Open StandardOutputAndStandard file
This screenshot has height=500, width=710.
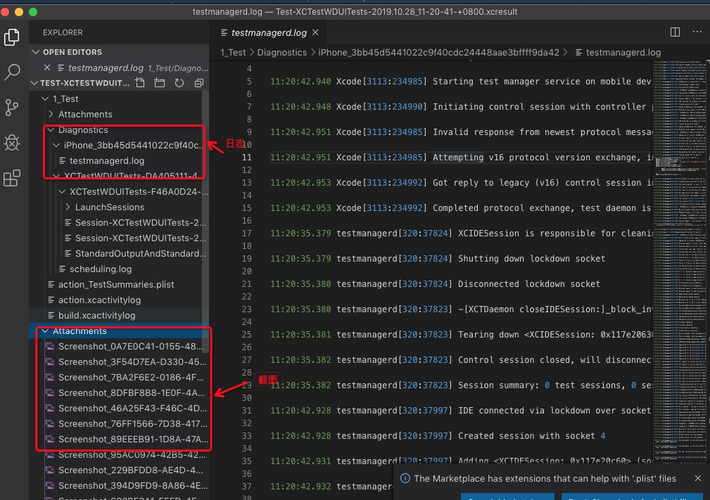click(x=140, y=254)
